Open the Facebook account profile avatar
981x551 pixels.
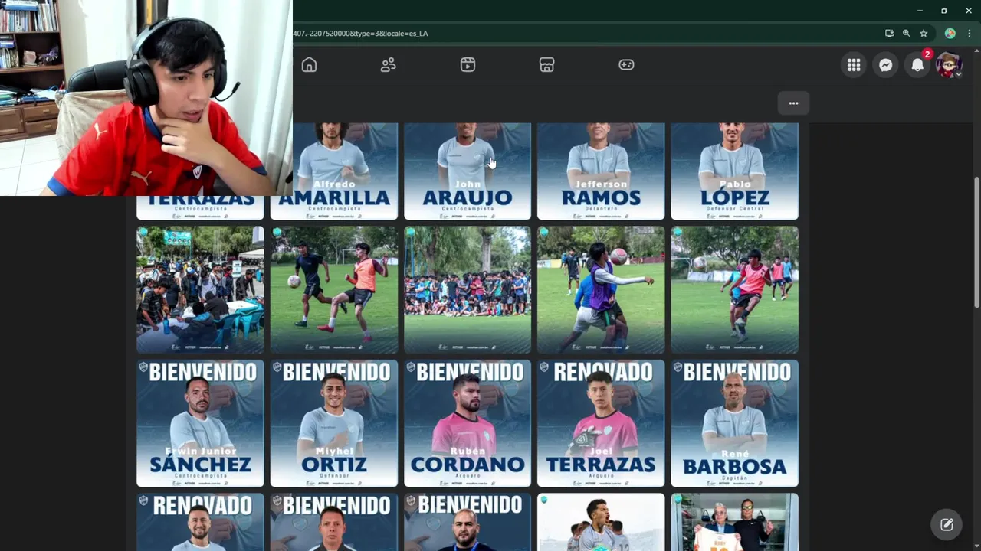[949, 65]
